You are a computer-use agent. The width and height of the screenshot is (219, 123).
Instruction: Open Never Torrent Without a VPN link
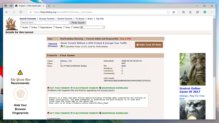94,43
